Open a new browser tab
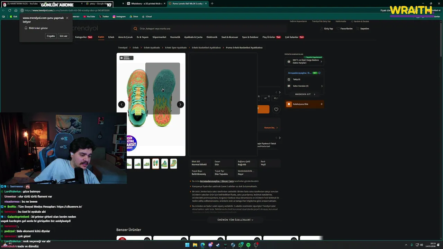443x249 pixels. click(x=212, y=3)
